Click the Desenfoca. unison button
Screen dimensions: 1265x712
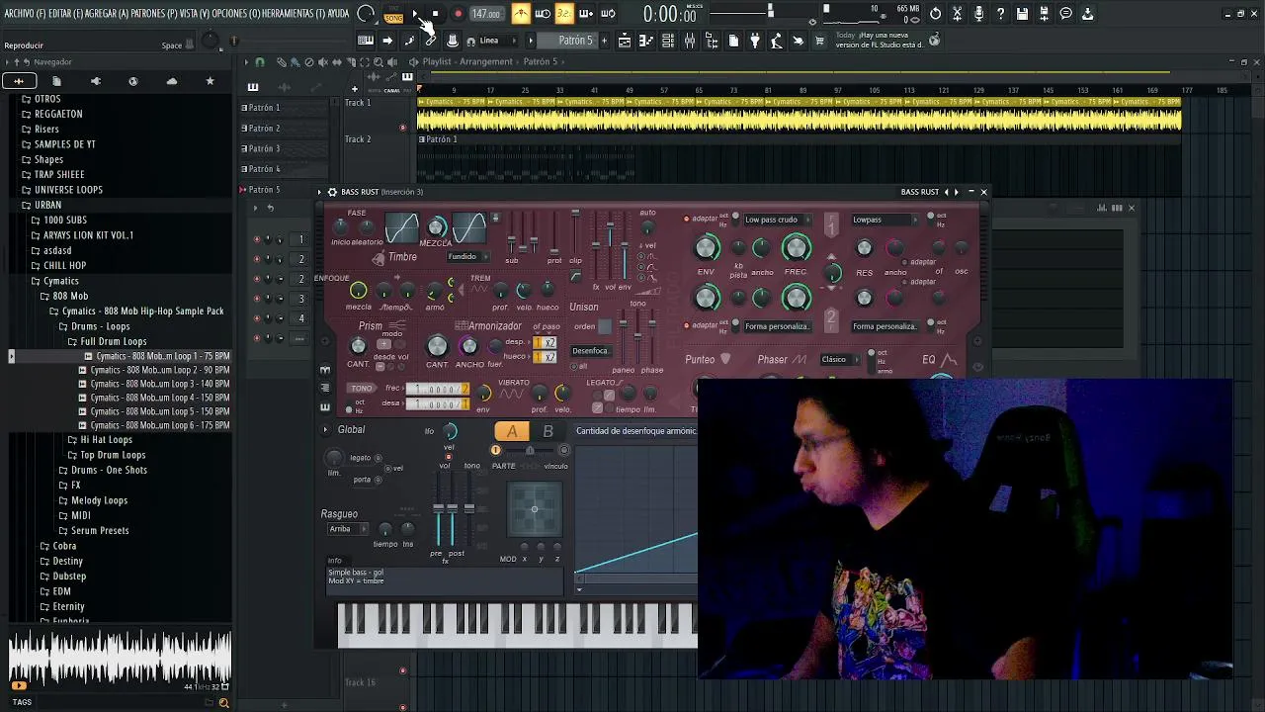pyautogui.click(x=590, y=350)
